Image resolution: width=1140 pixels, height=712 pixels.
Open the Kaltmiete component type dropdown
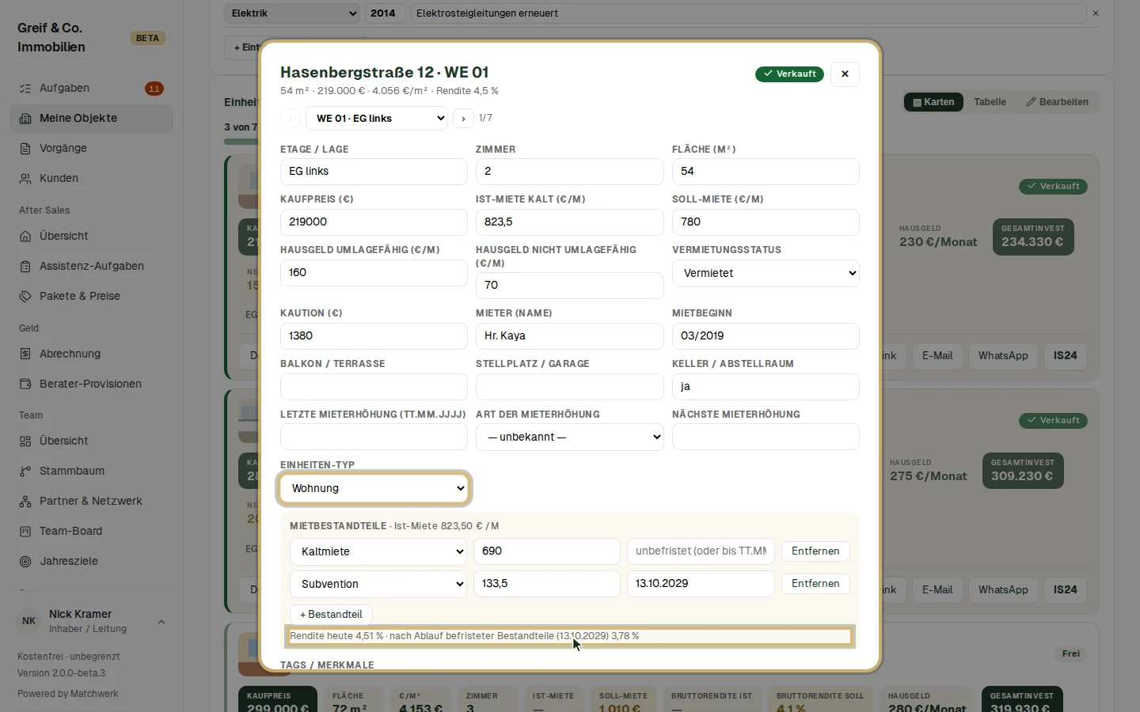[x=378, y=551]
